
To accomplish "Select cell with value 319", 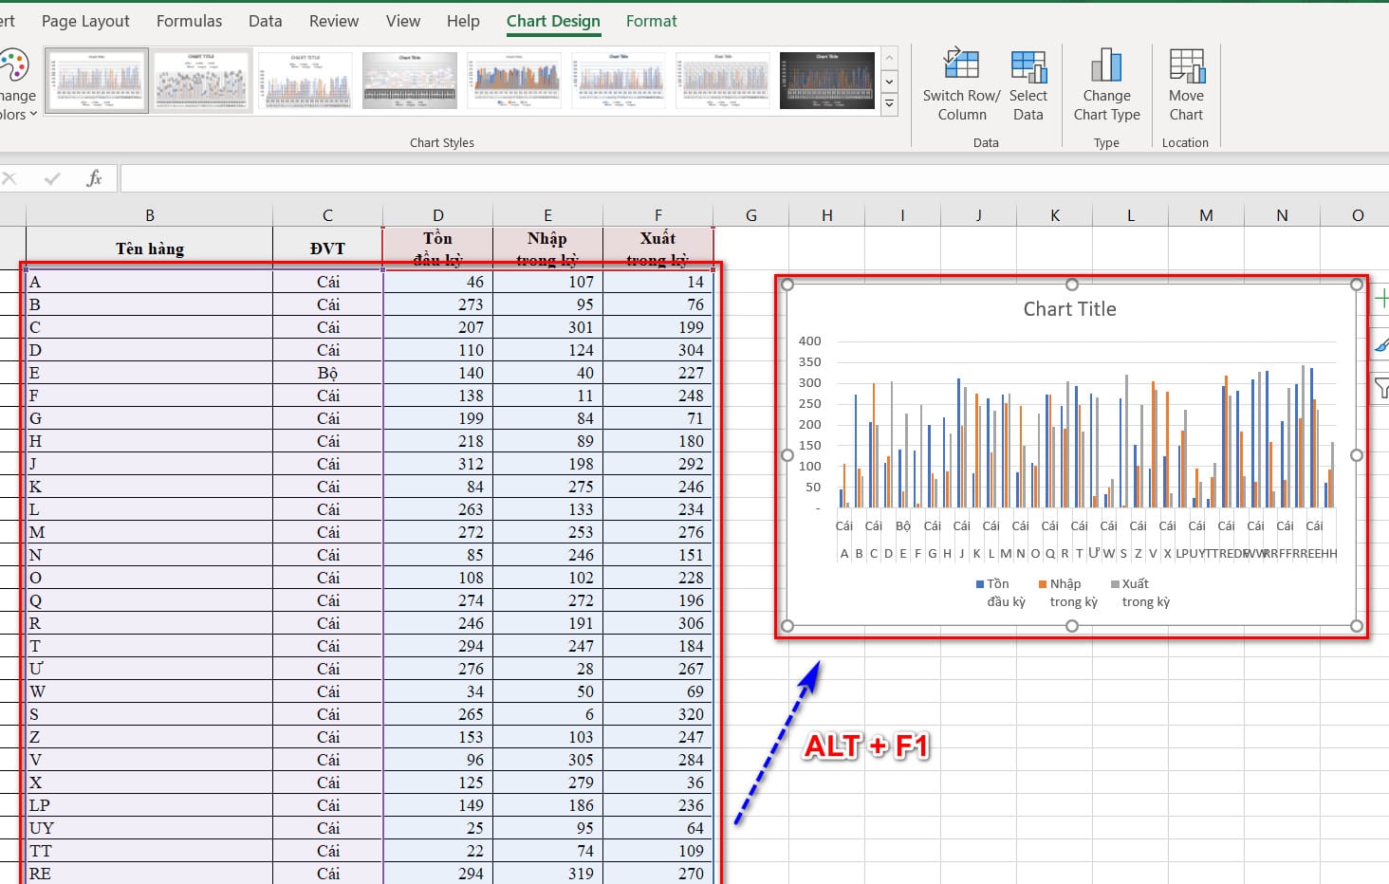I will (547, 874).
